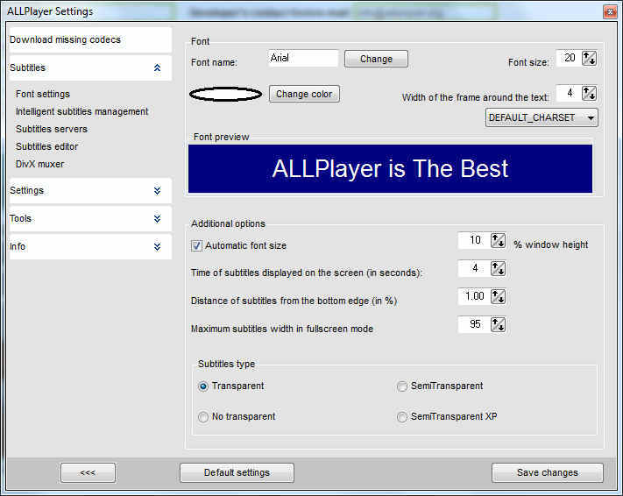Click the Subtitles section header
623x496 pixels.
(x=90, y=68)
